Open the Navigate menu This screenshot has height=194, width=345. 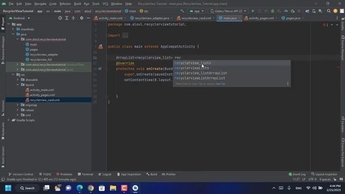[40, 4]
